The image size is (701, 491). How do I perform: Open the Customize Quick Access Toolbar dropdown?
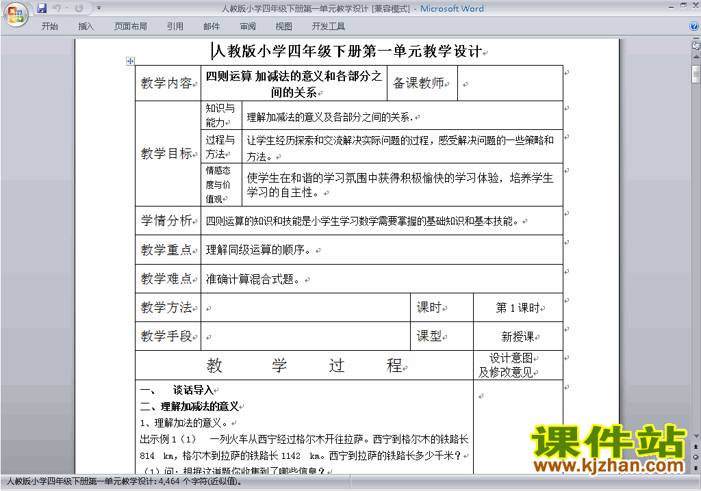(99, 8)
